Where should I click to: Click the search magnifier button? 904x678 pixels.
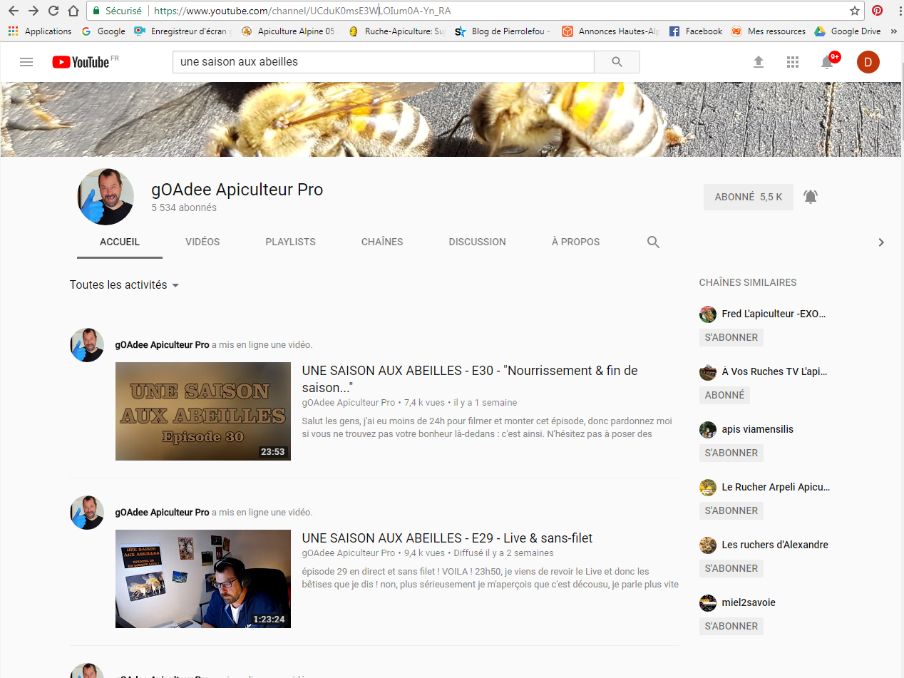(x=617, y=62)
